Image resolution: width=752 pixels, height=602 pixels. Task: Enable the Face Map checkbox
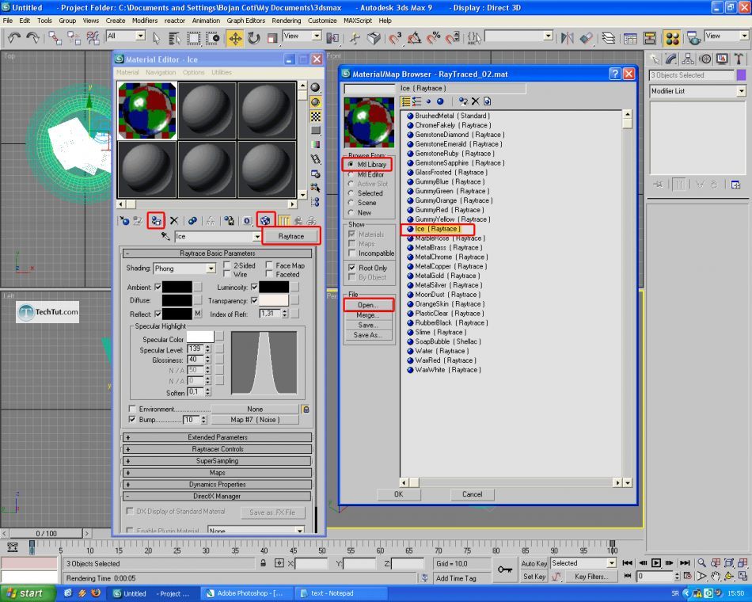coord(269,265)
